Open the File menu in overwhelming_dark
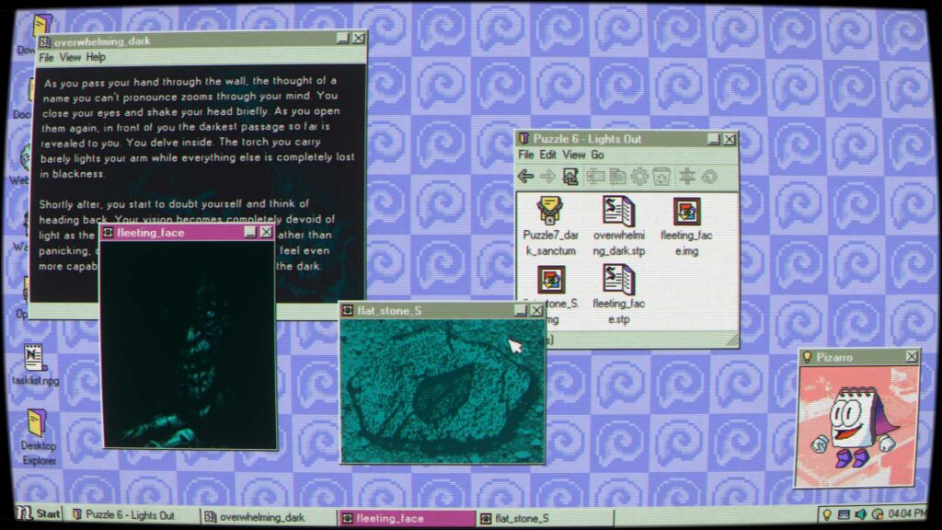942x530 pixels. [x=46, y=58]
